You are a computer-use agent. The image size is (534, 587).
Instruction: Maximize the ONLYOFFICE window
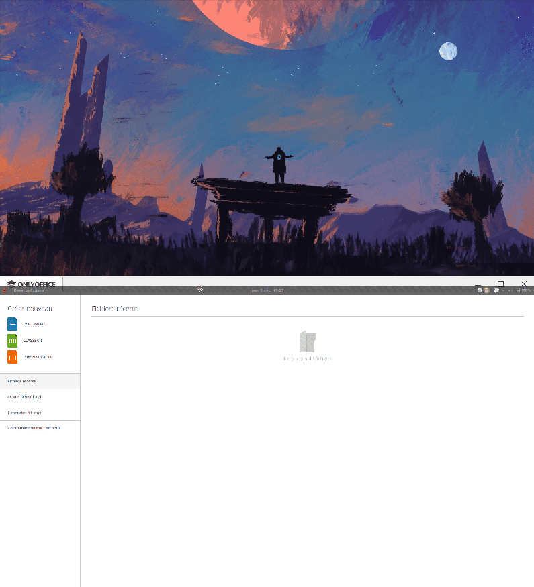[x=500, y=284]
